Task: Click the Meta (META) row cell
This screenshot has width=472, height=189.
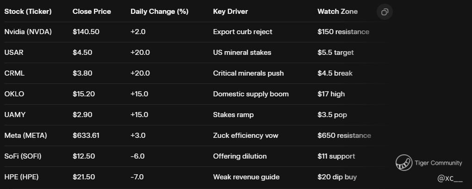Action: (25, 136)
